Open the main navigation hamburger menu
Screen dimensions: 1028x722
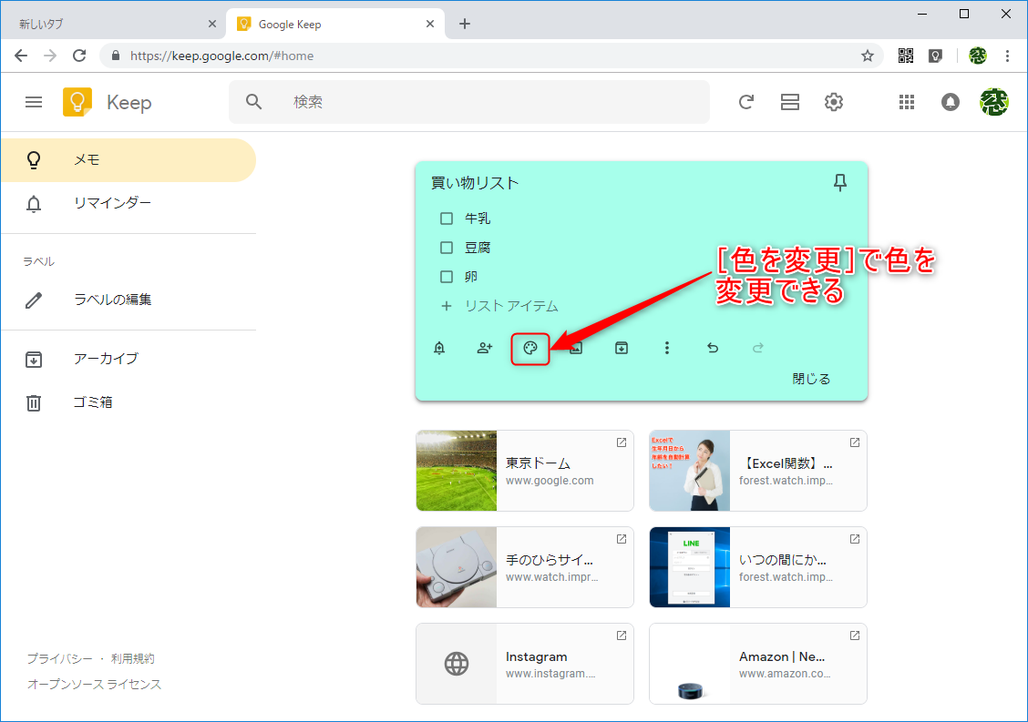click(x=34, y=102)
